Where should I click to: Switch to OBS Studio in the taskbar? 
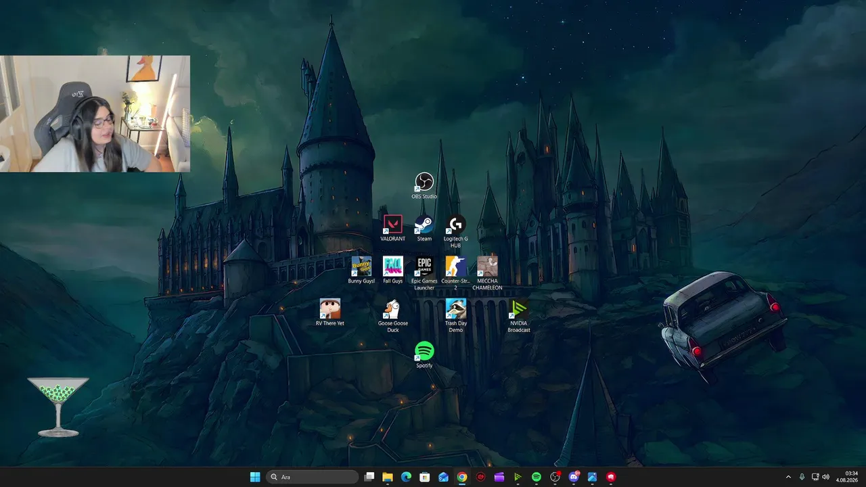pos(555,477)
